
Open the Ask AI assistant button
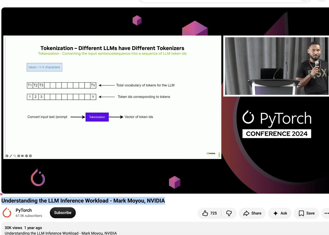[280, 213]
